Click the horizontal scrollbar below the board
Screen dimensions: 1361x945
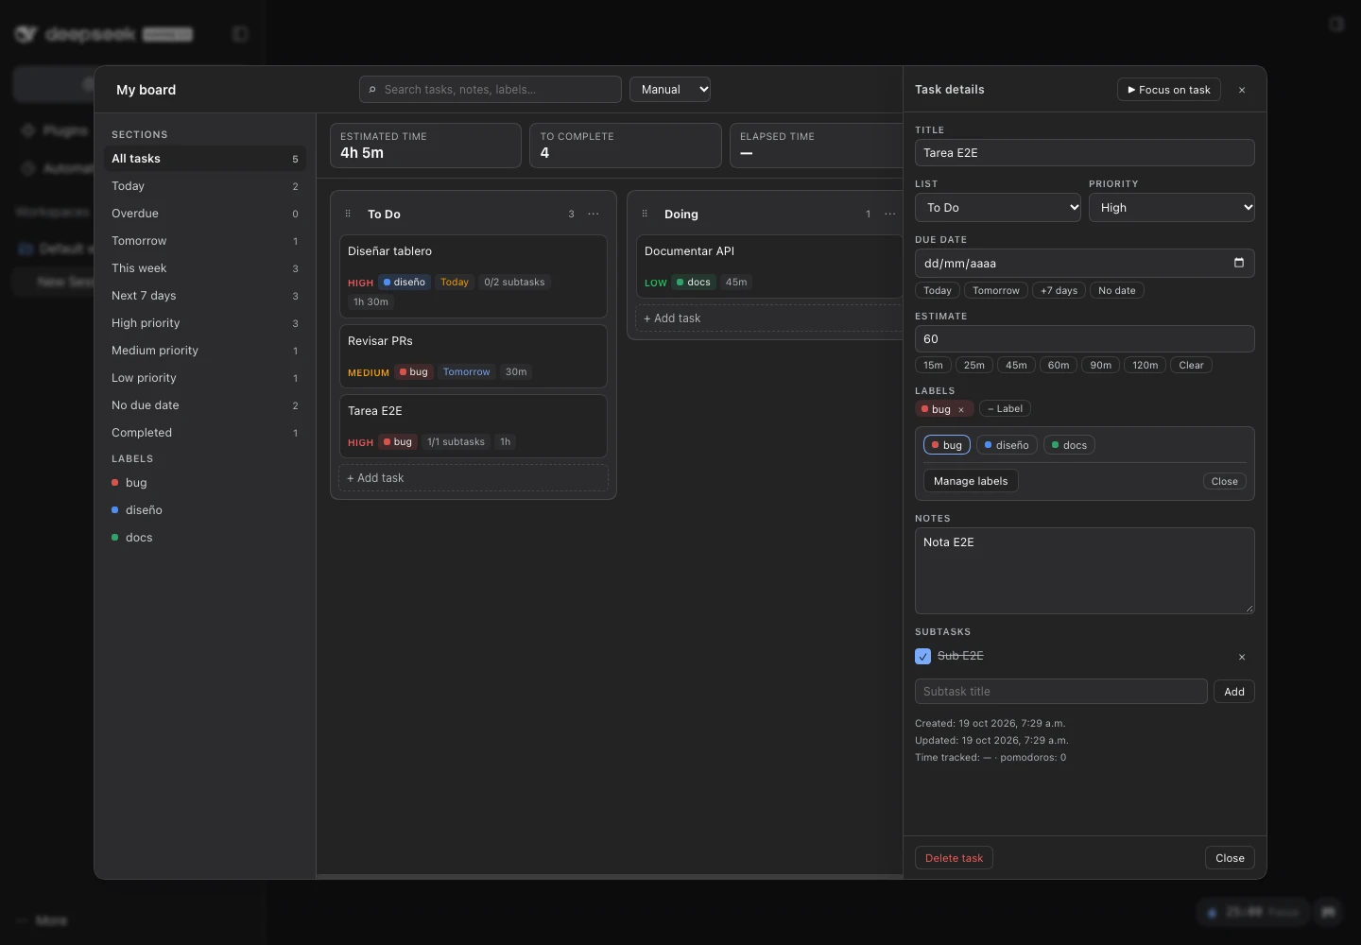click(x=610, y=876)
